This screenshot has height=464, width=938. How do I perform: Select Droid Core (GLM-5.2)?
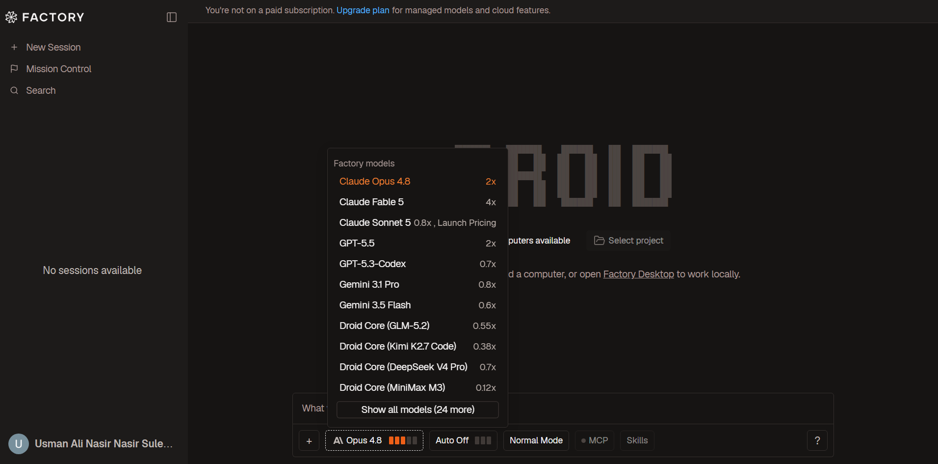click(x=417, y=326)
